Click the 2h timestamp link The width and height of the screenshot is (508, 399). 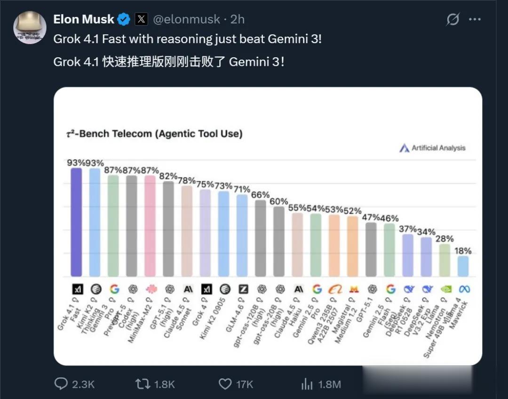[238, 19]
